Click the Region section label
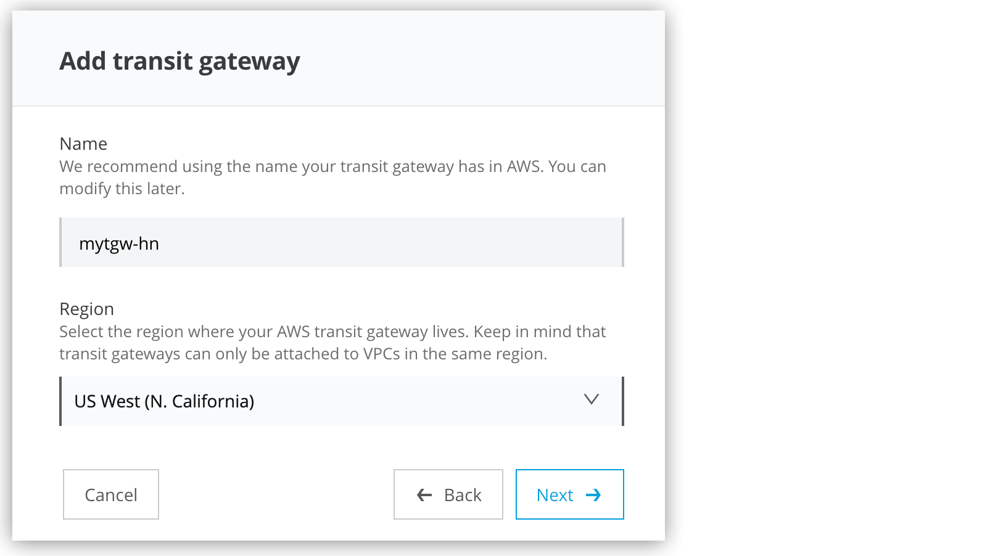The height and width of the screenshot is (556, 998). [x=87, y=309]
